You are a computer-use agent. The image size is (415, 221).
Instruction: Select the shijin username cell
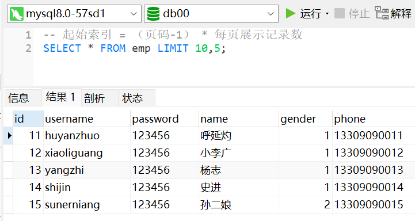point(87,187)
